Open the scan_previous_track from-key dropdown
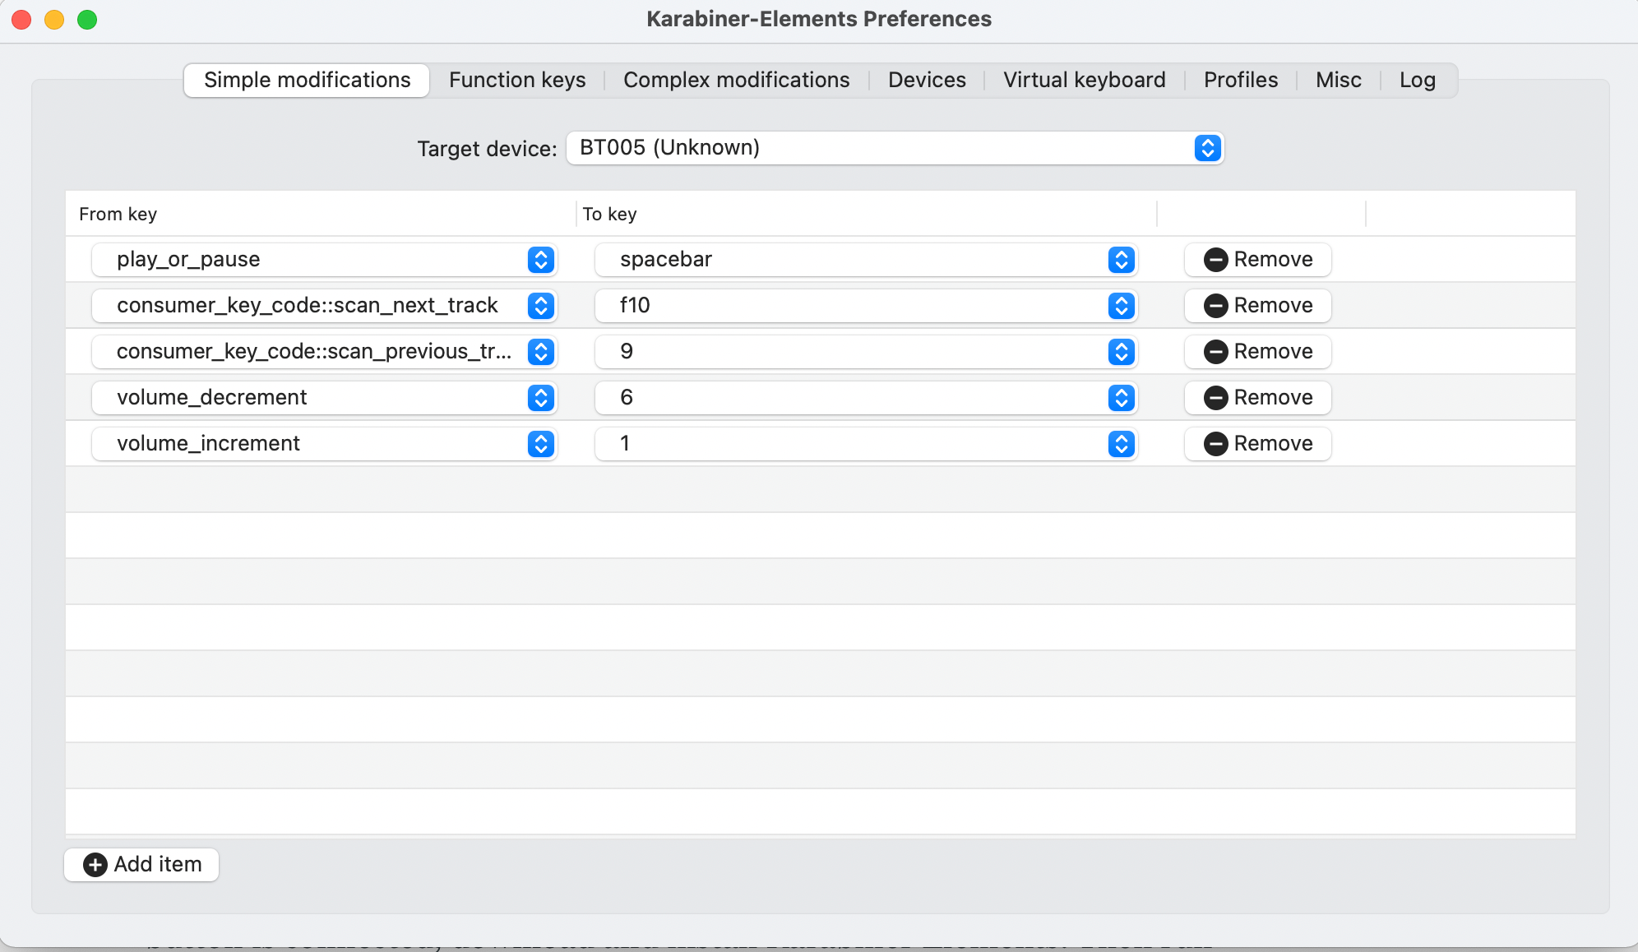The image size is (1638, 952). point(325,352)
